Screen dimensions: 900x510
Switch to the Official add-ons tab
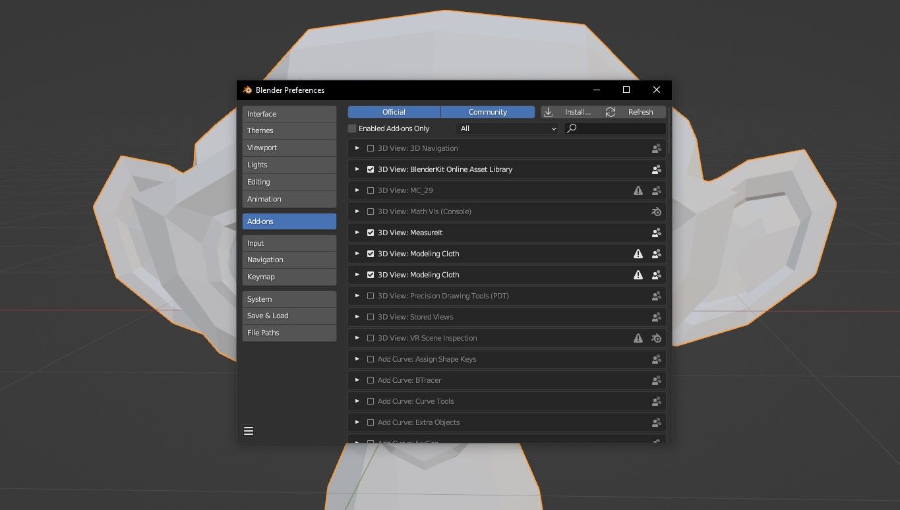click(x=394, y=111)
